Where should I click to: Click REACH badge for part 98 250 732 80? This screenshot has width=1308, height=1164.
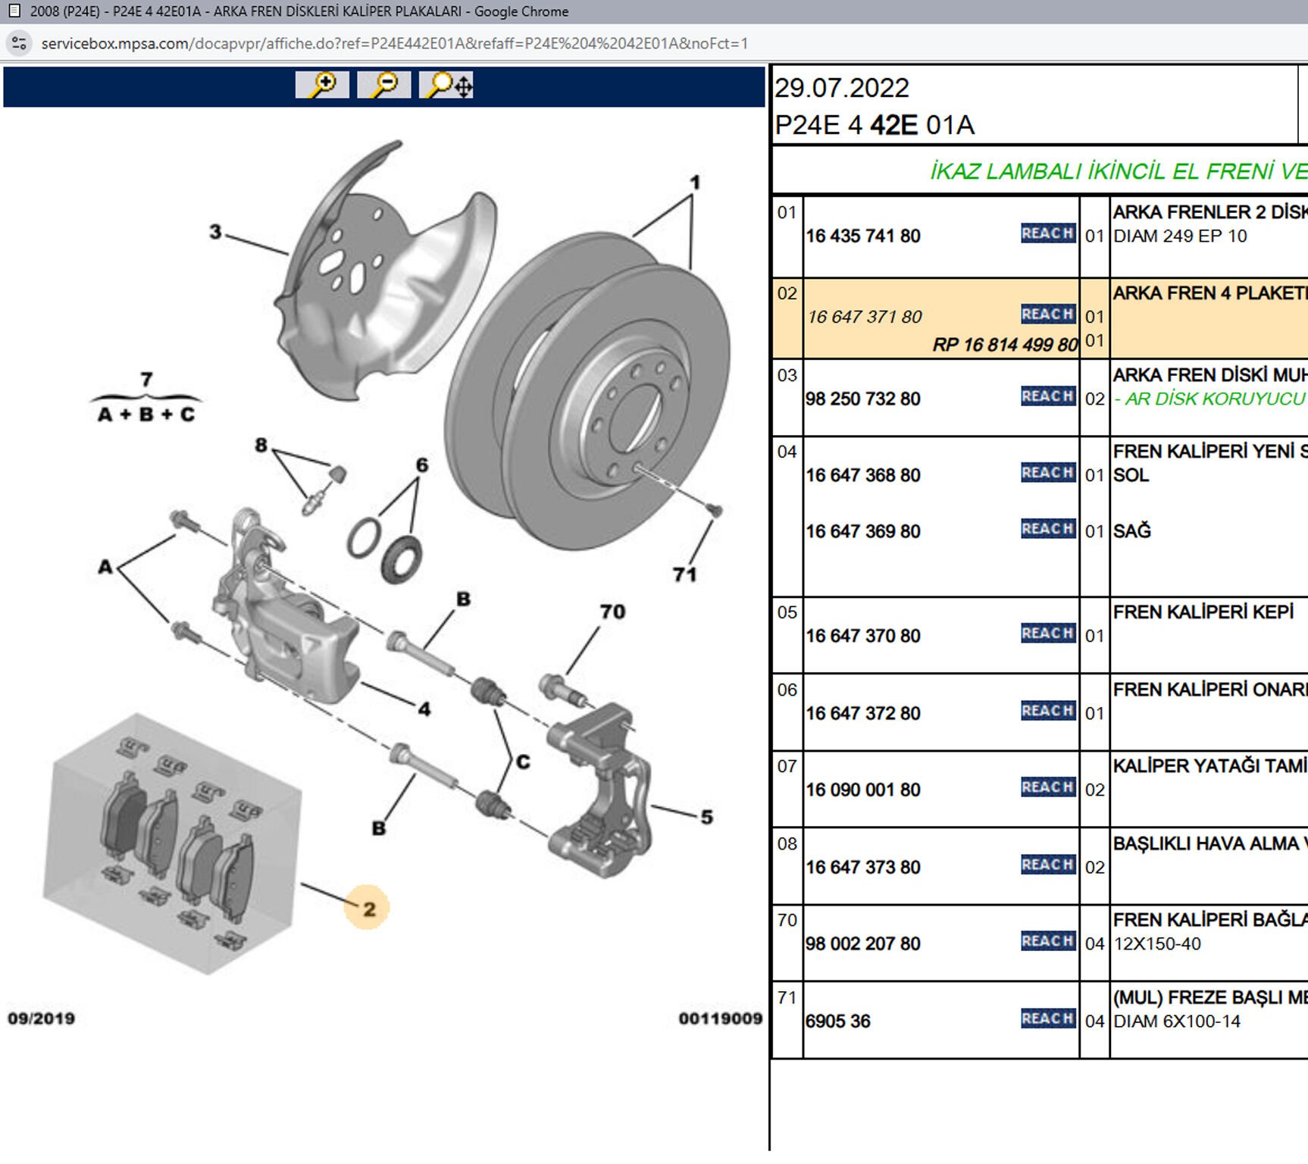tap(1047, 396)
